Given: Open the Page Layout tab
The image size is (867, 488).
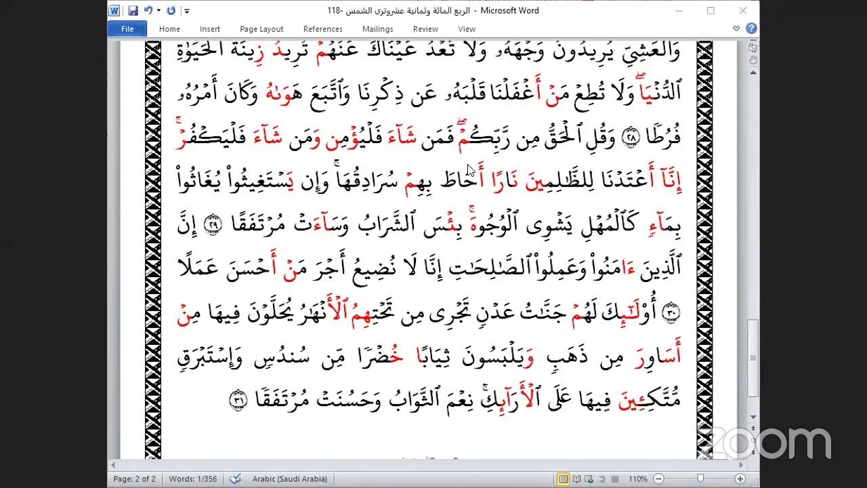Looking at the screenshot, I should click(x=261, y=29).
